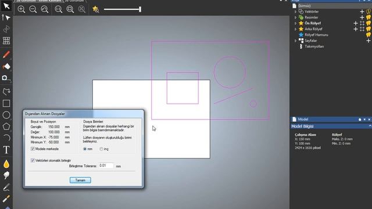The width and height of the screenshot is (372, 209).
Task: Select the mm unit radio button
Action: tap(85, 149)
